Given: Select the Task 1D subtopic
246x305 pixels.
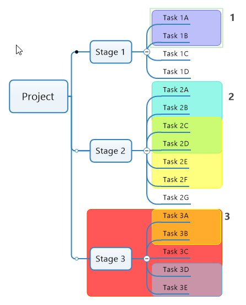Looking at the screenshot, I should [x=176, y=72].
